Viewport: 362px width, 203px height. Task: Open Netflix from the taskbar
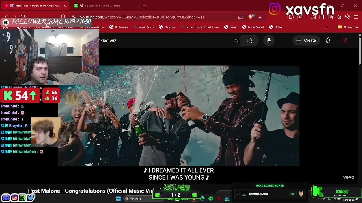pyautogui.click(x=219, y=199)
